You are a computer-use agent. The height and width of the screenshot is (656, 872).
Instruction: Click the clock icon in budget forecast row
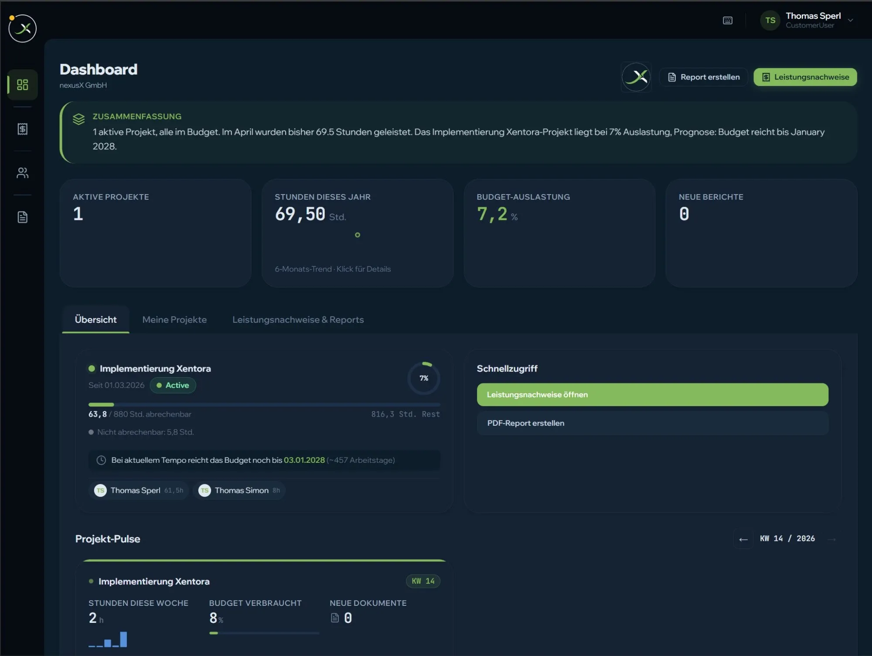101,460
